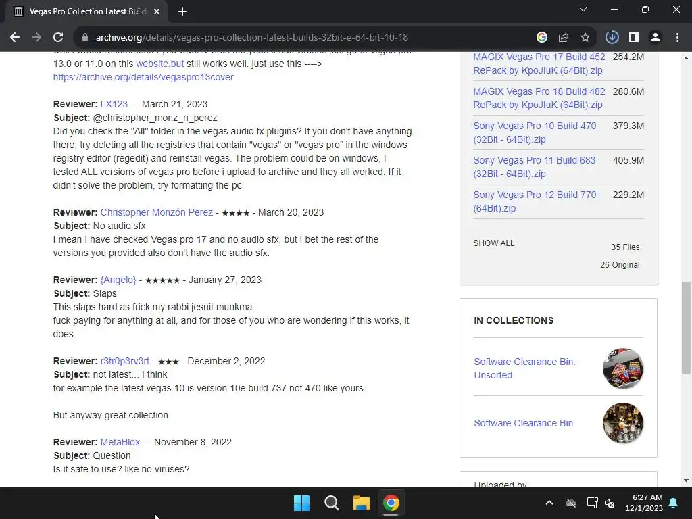Open reviewer LX123 profile

point(114,104)
